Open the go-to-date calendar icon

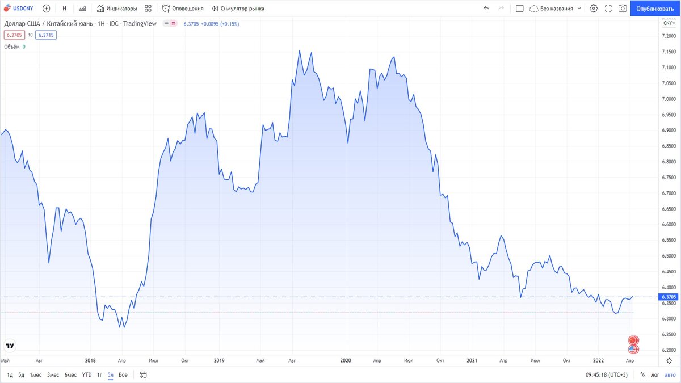tap(144, 374)
